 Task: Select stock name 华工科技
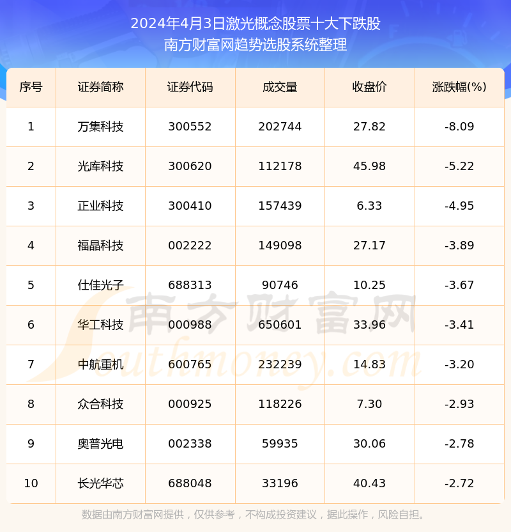coord(100,325)
